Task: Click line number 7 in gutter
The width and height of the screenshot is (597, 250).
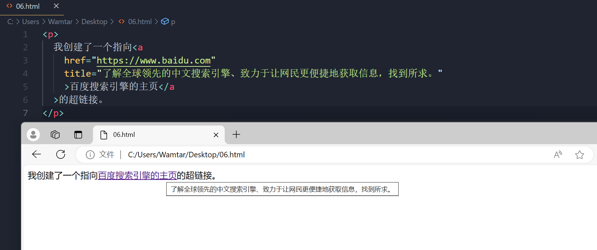Action: tap(26, 113)
